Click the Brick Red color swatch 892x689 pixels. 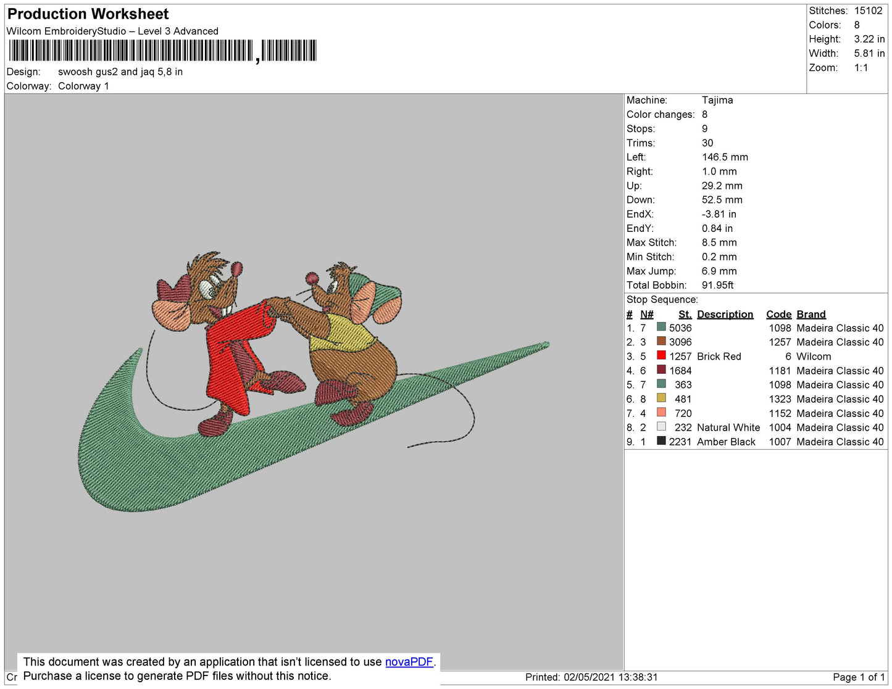(661, 355)
